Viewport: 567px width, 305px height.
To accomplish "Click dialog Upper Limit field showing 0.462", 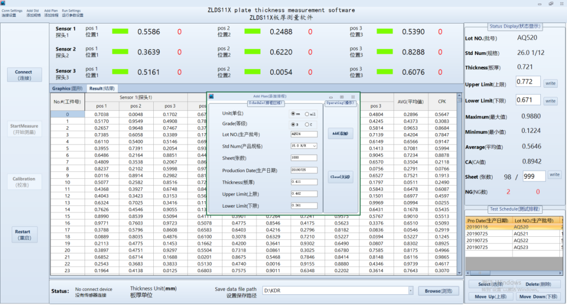I will click(304, 194).
